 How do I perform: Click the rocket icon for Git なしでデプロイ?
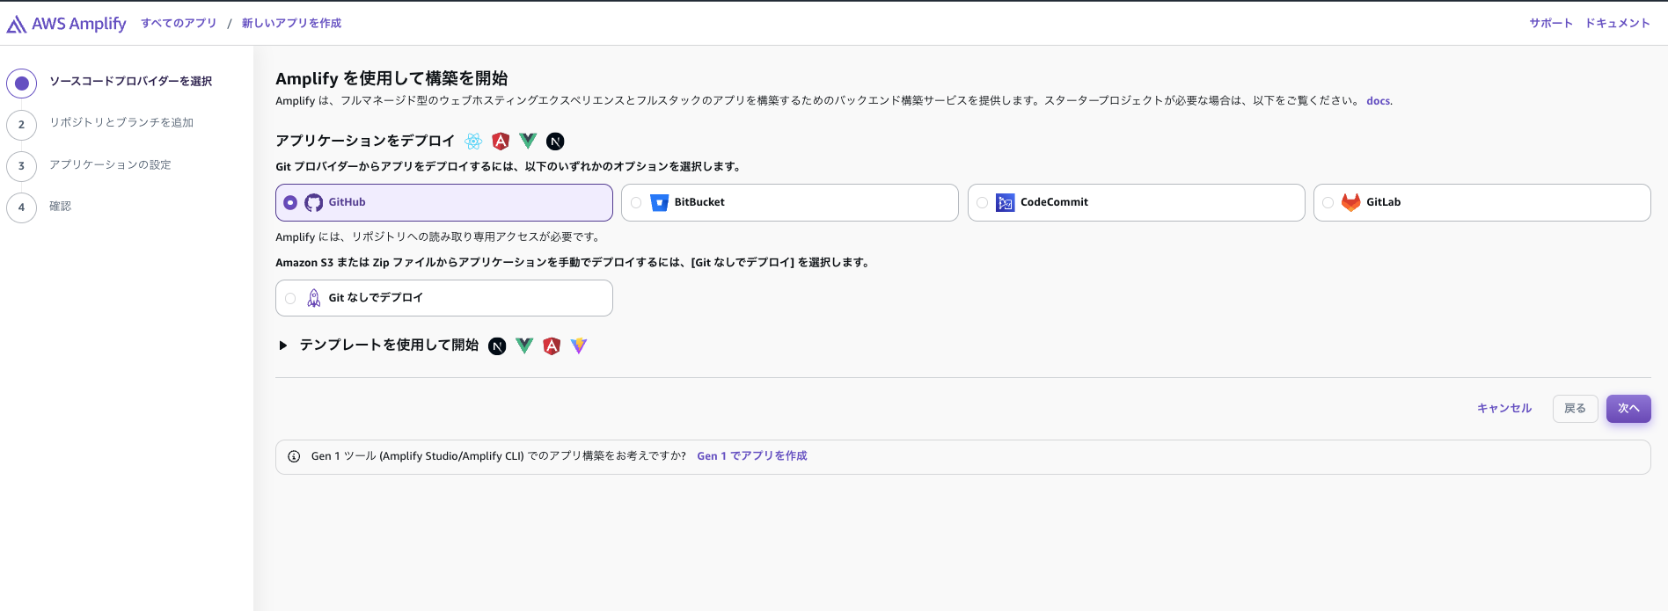tap(314, 298)
